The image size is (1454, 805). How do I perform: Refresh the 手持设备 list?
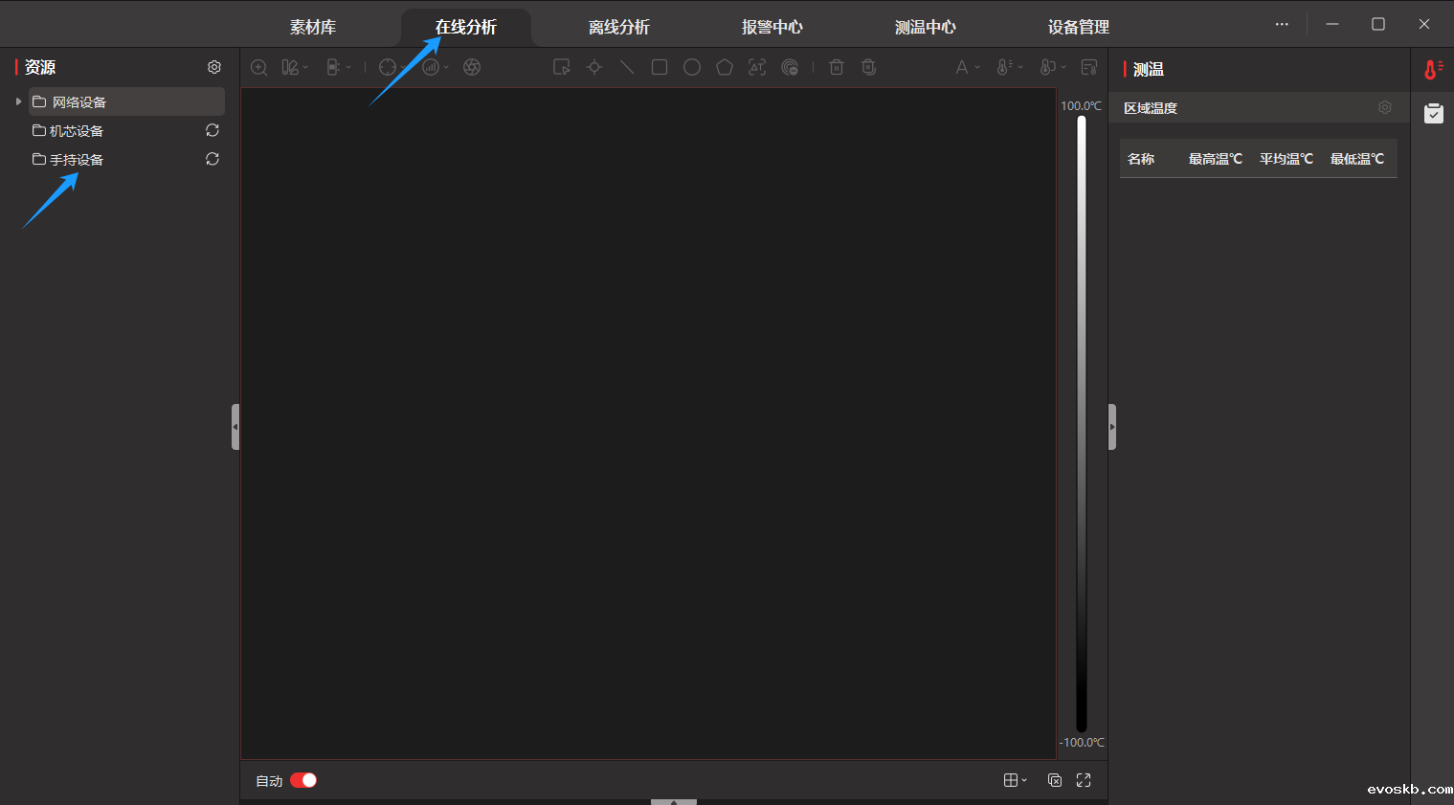(213, 159)
